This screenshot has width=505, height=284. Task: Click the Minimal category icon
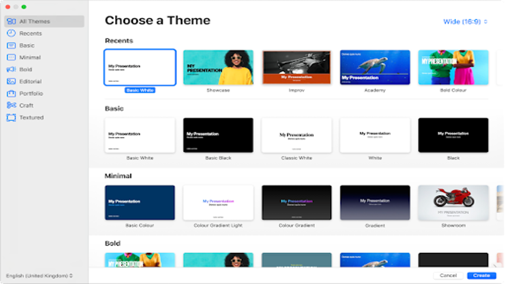[x=11, y=58]
